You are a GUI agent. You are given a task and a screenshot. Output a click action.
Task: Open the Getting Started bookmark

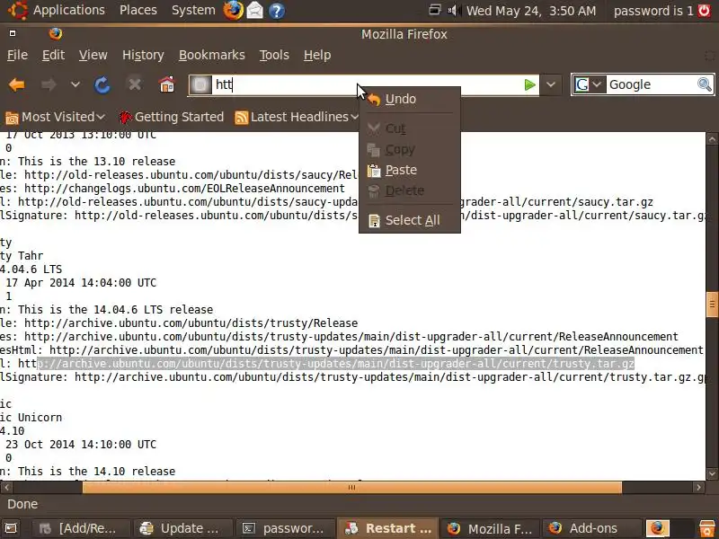[171, 118]
